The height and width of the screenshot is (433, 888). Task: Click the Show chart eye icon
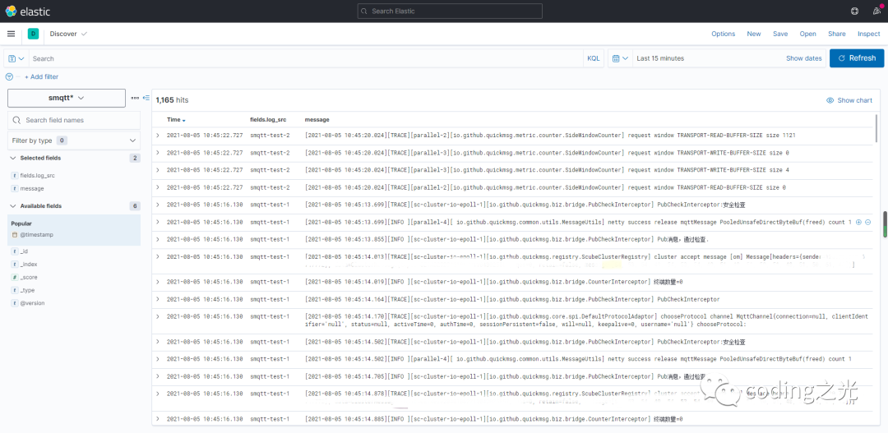click(x=830, y=100)
